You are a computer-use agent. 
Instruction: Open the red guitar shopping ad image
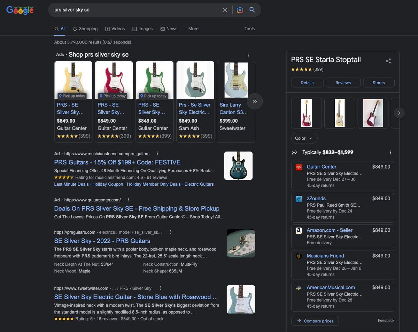point(114,80)
